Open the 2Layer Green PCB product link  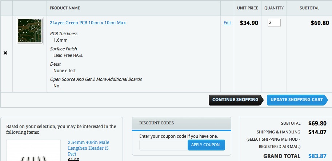(x=88, y=23)
